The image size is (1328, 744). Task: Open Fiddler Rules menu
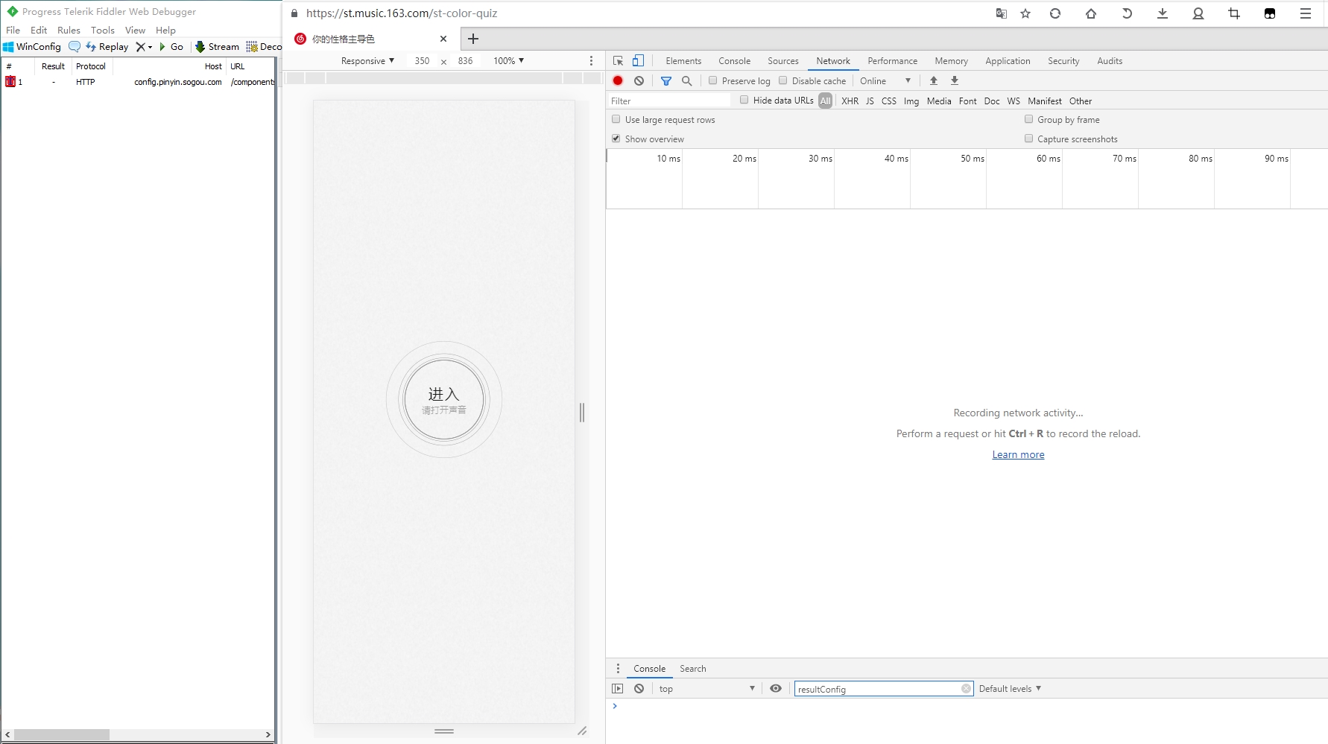[69, 31]
